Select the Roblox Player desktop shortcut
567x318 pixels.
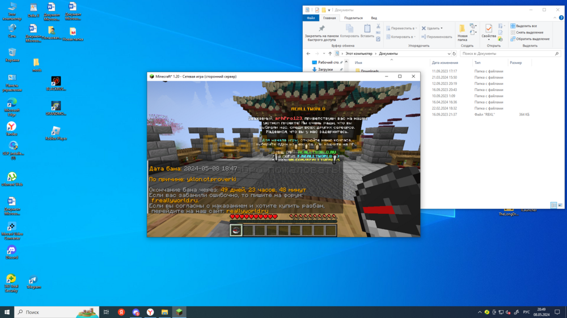pos(56,133)
